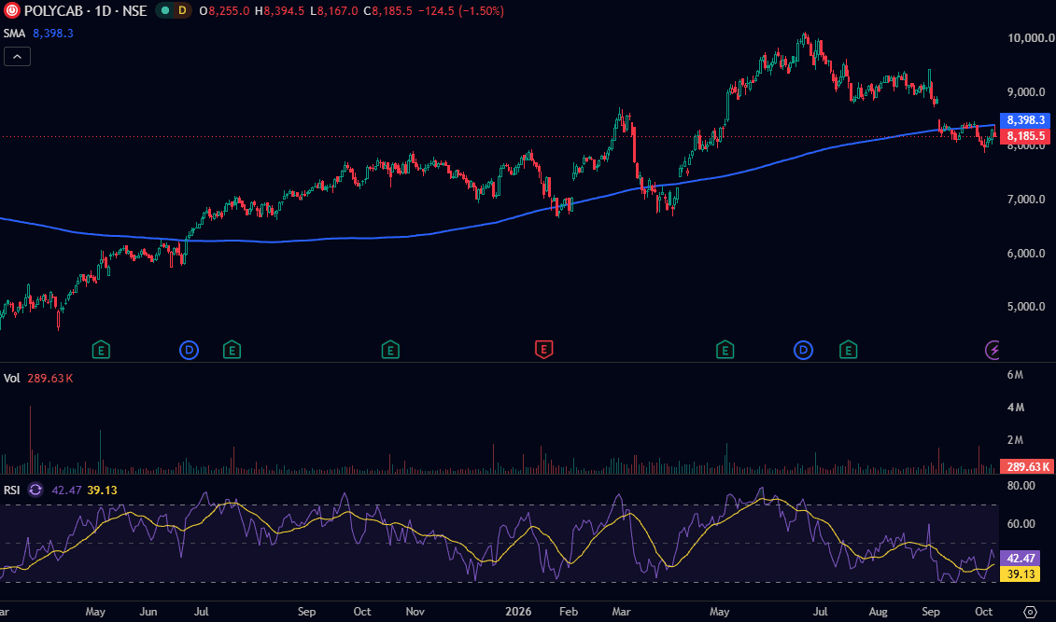Click the Aug label on the time axis
This screenshot has height=622, width=1056.
[878, 611]
